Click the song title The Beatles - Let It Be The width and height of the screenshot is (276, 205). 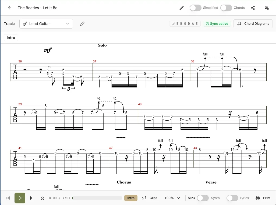click(37, 8)
